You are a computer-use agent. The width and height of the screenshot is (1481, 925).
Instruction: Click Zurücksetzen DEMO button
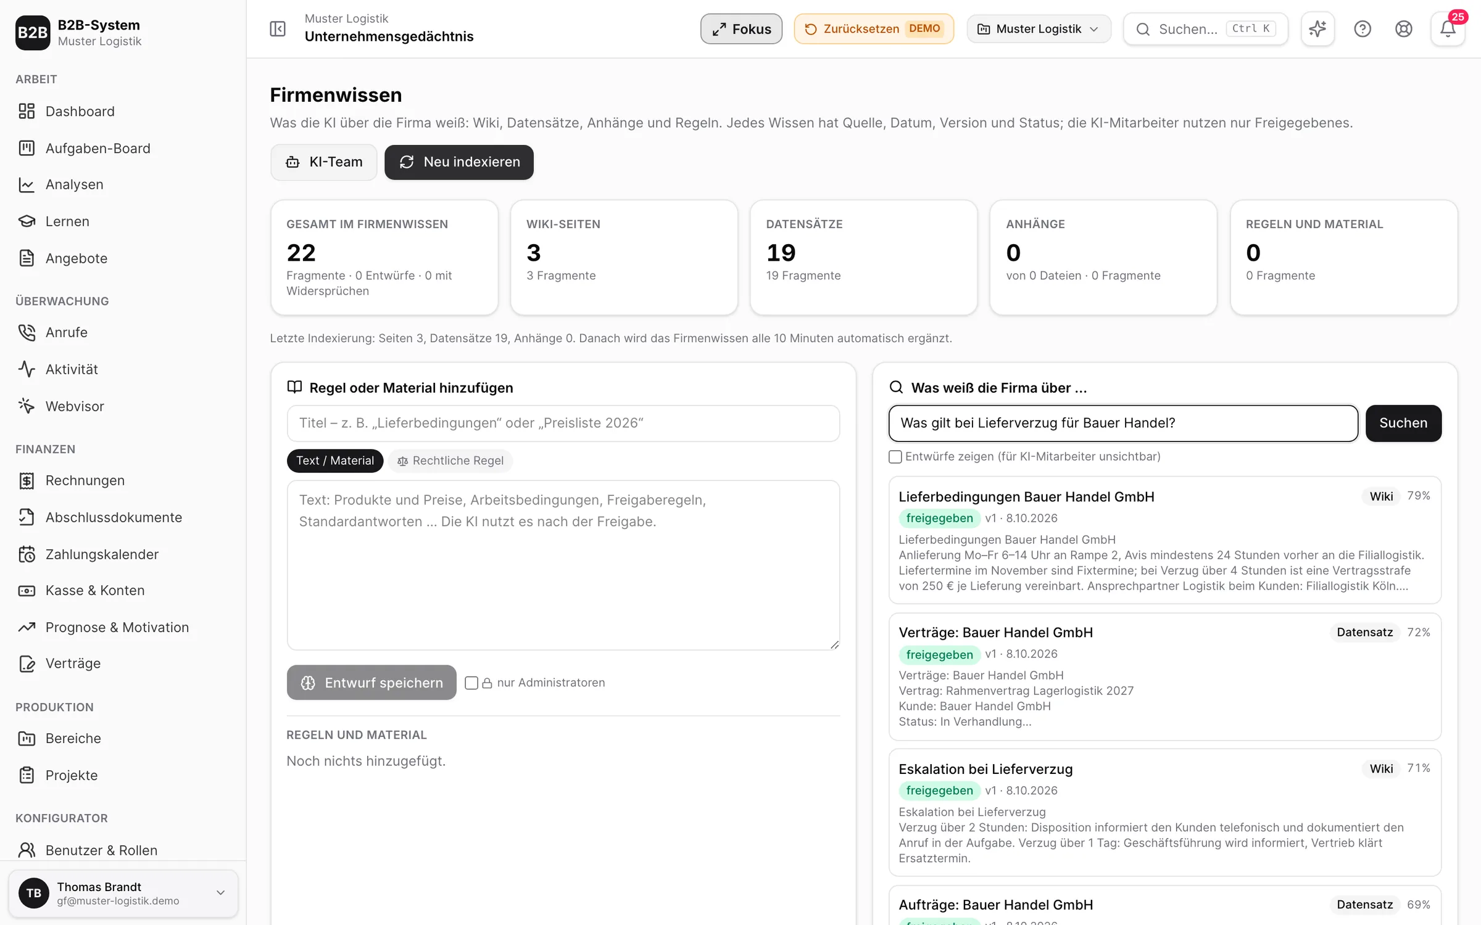[x=874, y=29]
